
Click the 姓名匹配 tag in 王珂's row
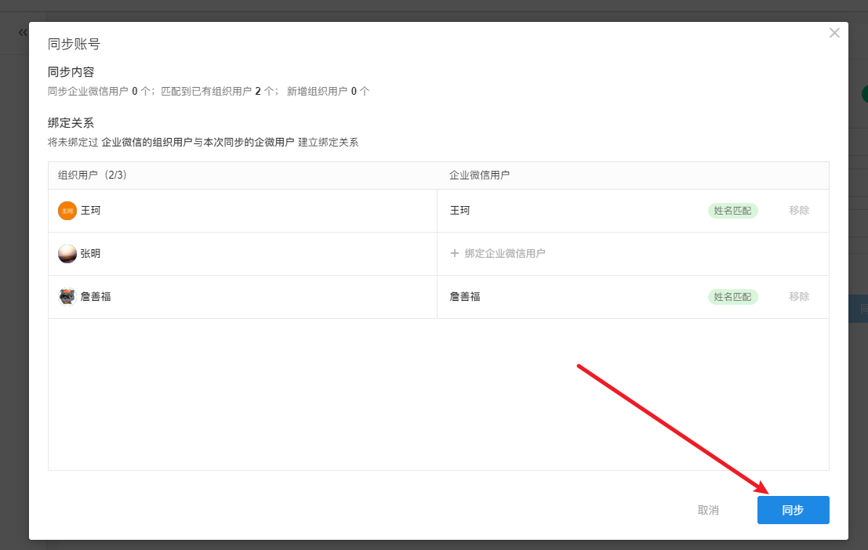pyautogui.click(x=732, y=211)
